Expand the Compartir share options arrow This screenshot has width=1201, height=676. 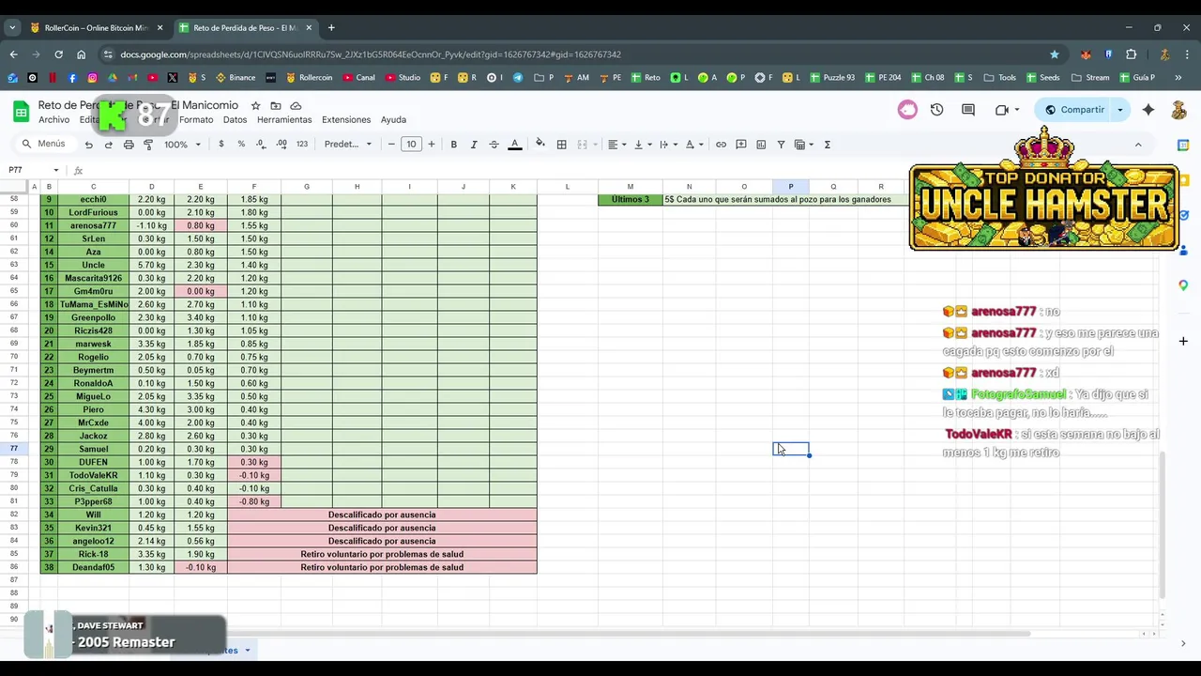[1119, 110]
